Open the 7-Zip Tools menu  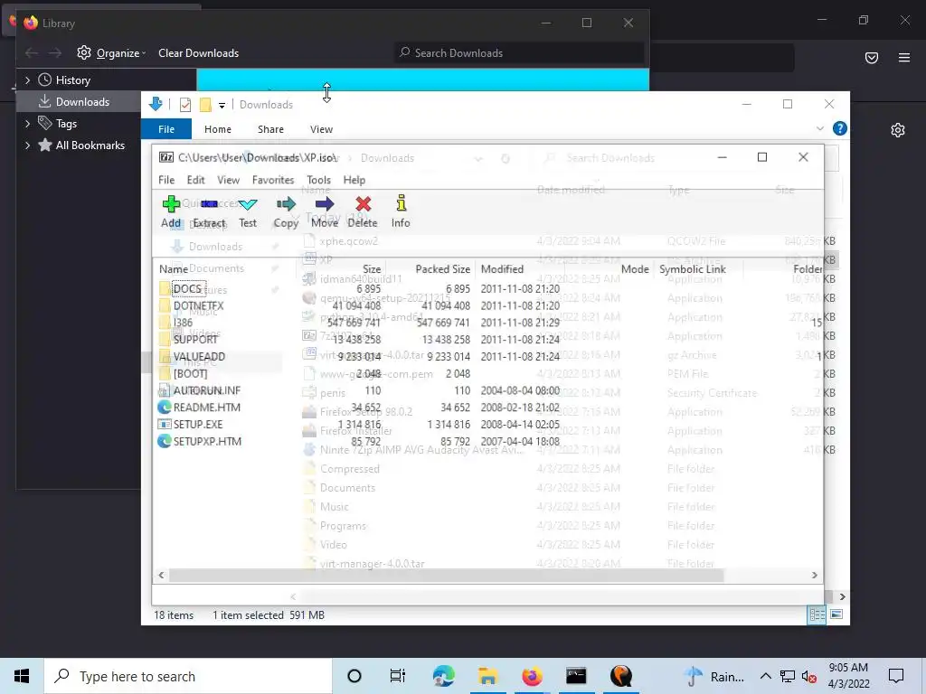click(x=318, y=180)
